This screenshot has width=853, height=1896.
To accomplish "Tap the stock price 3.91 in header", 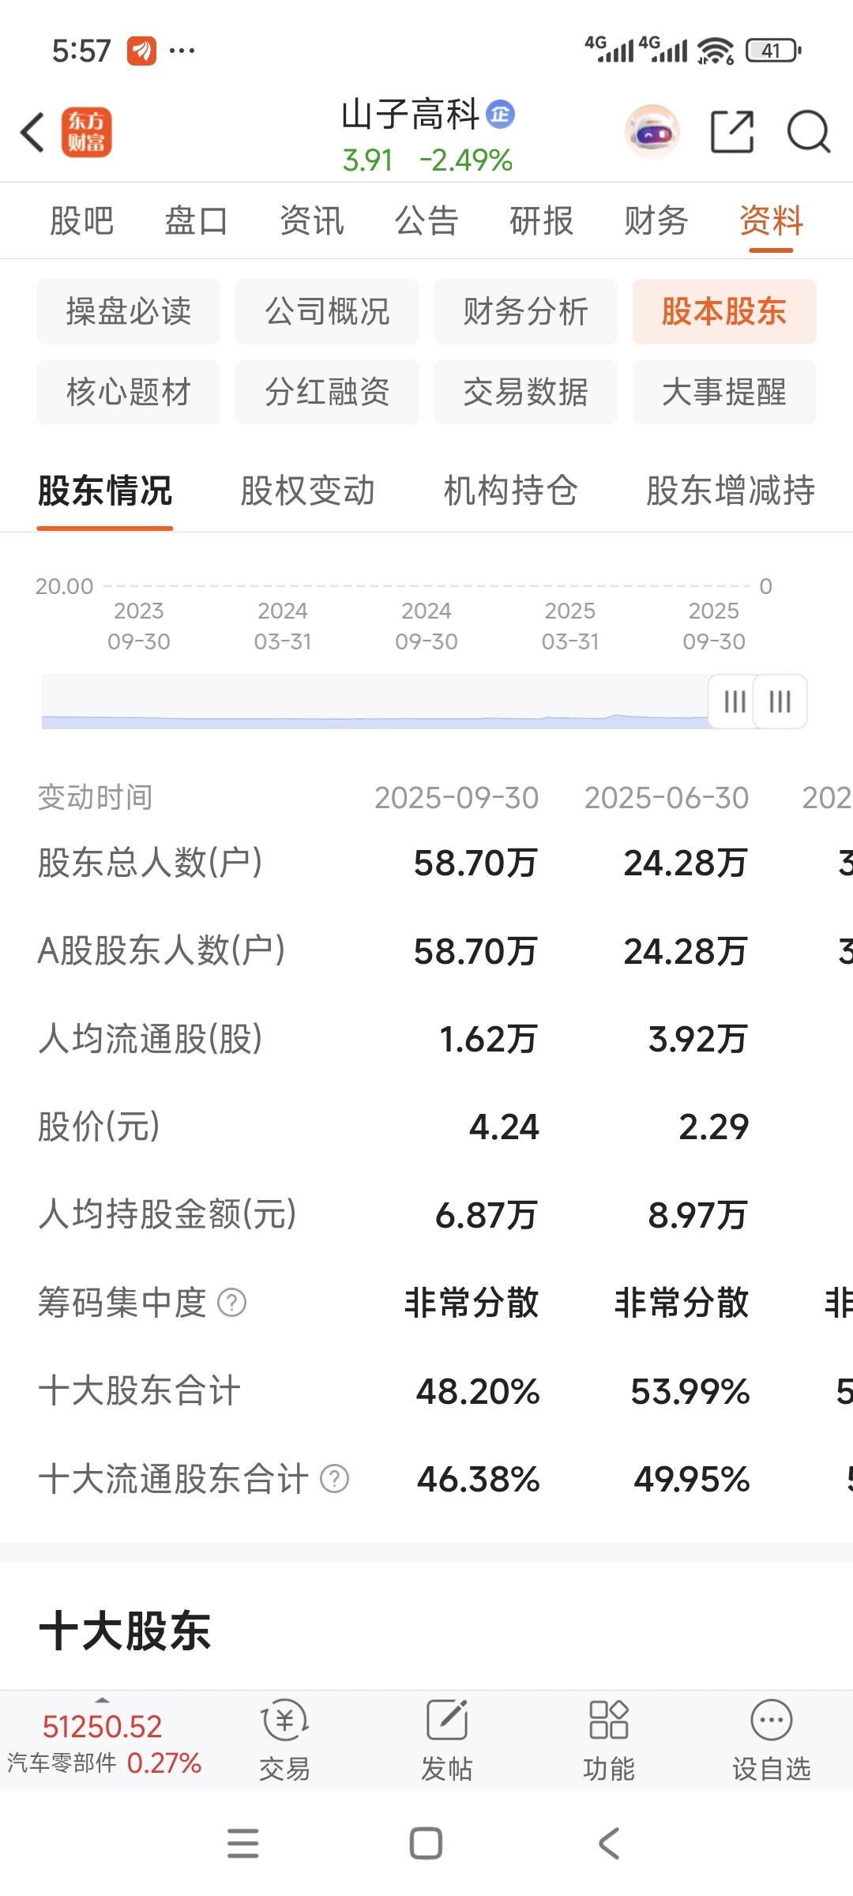I will pyautogui.click(x=367, y=160).
